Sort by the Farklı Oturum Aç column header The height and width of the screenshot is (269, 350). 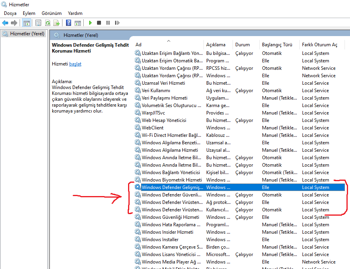(x=322, y=45)
